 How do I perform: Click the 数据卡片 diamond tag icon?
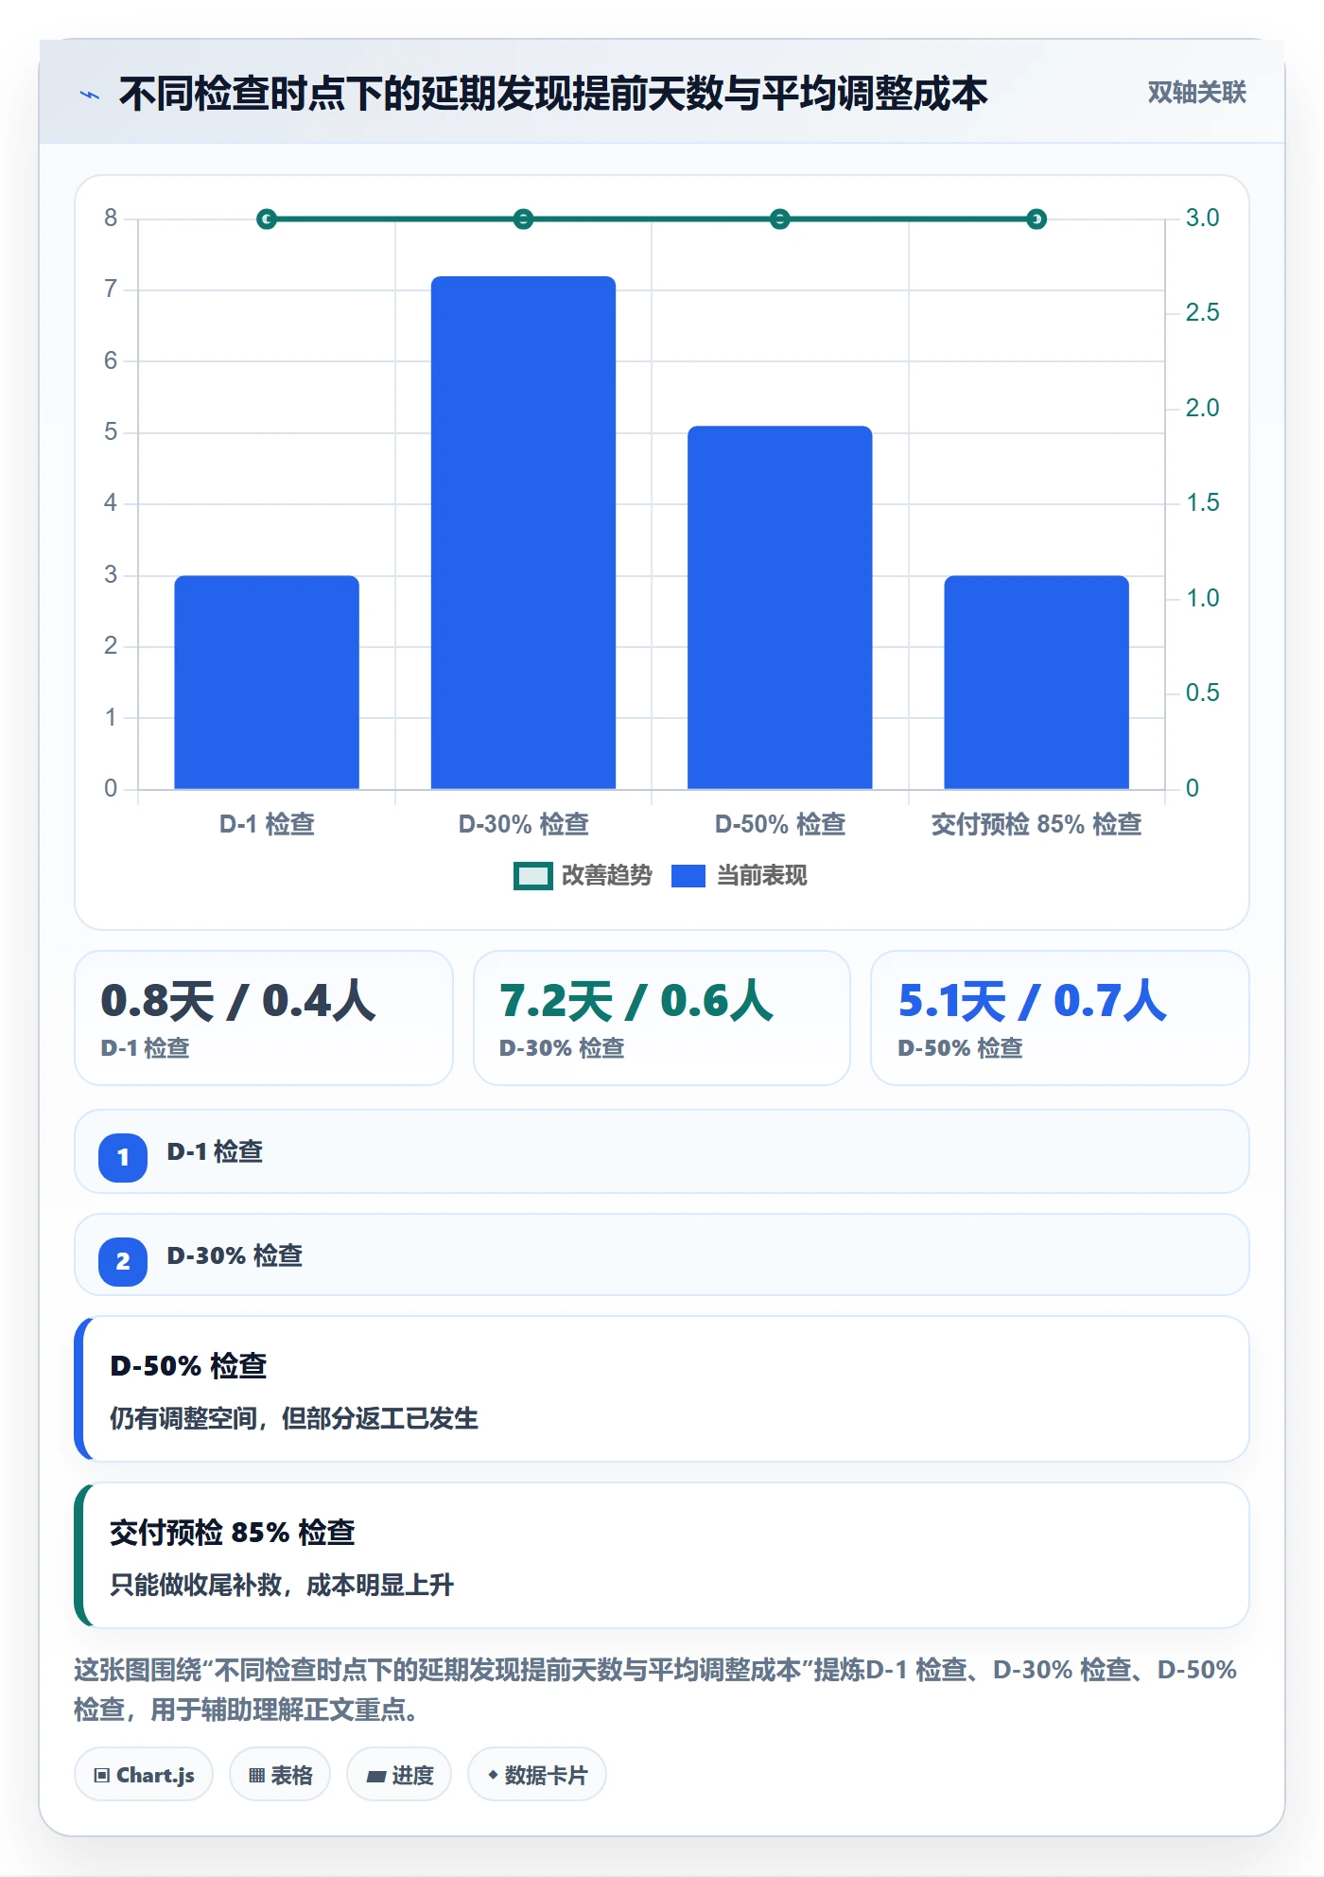click(x=493, y=1775)
